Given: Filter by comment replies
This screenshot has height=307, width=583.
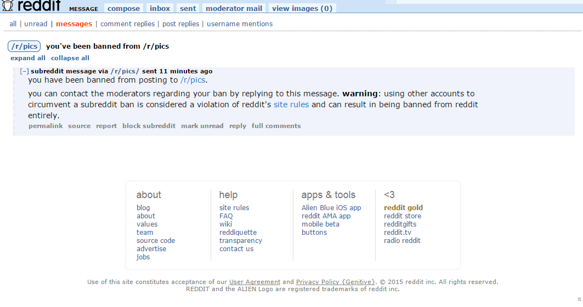Looking at the screenshot, I should (x=128, y=24).
